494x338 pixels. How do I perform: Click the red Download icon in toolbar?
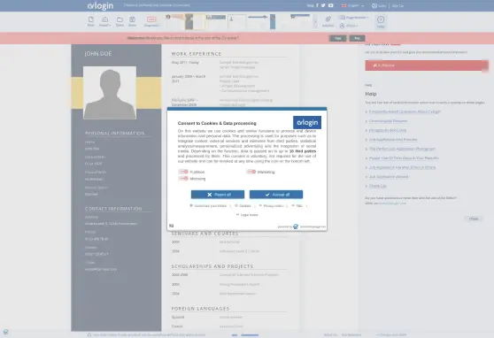tap(151, 19)
